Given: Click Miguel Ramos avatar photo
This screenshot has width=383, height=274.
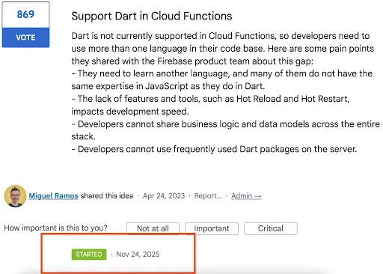Looking at the screenshot, I should pos(15,196).
